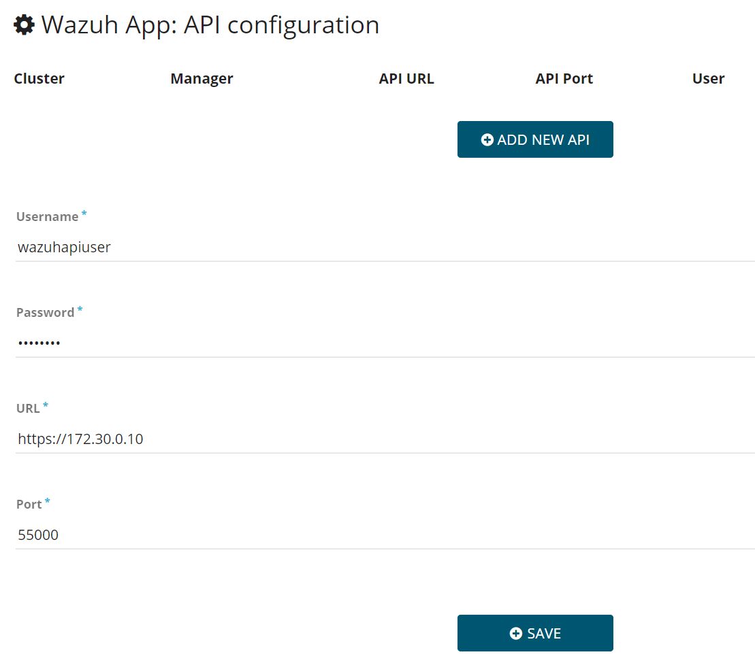Click the Manager column header
This screenshot has width=755, height=663.
click(x=202, y=78)
